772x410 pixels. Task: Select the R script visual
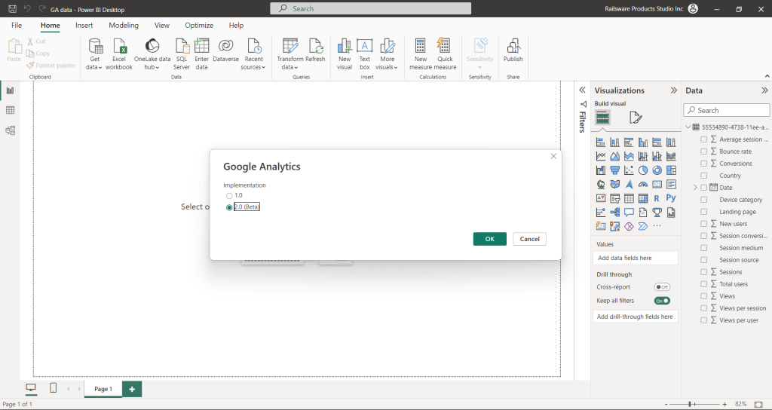tap(657, 198)
